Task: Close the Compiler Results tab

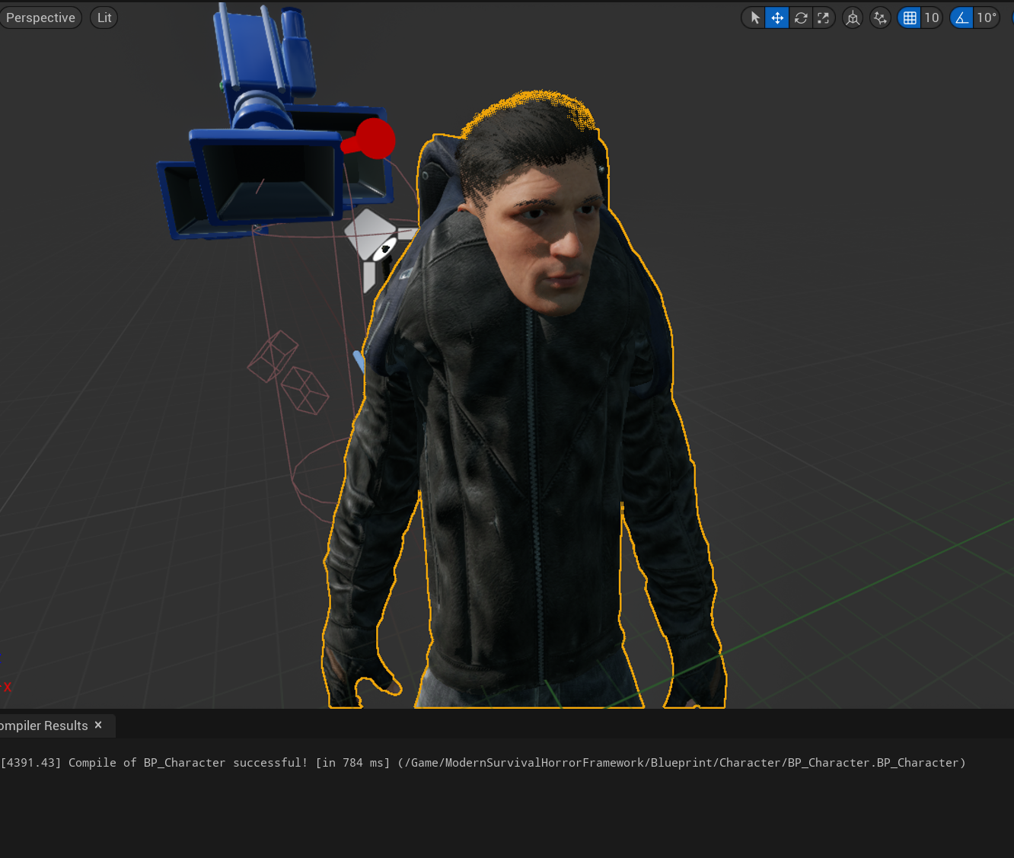Action: click(x=98, y=726)
